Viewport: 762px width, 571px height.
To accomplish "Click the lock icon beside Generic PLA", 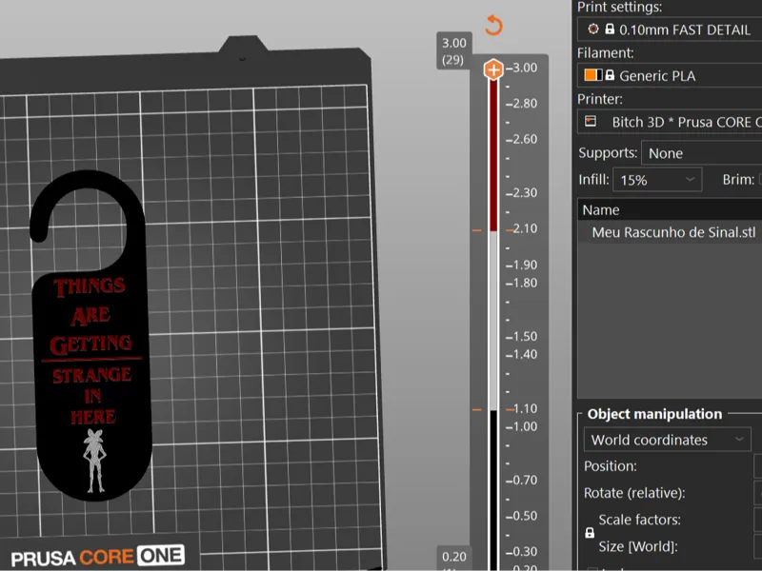I will tap(610, 75).
